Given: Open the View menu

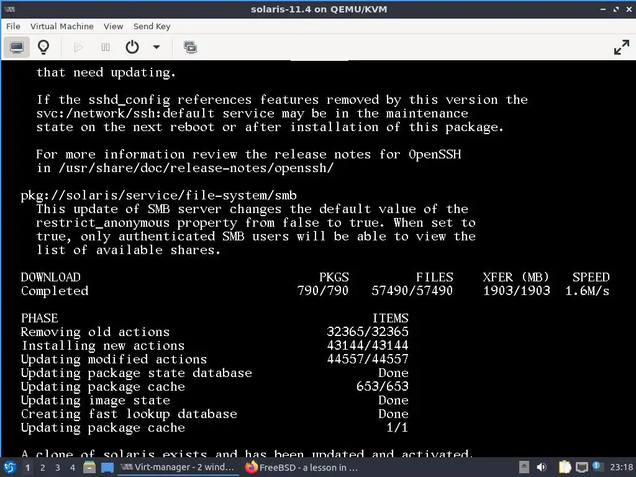Looking at the screenshot, I should (113, 26).
